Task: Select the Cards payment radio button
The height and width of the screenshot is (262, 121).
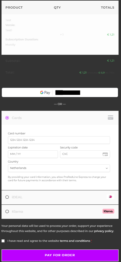Action: tap(7, 118)
